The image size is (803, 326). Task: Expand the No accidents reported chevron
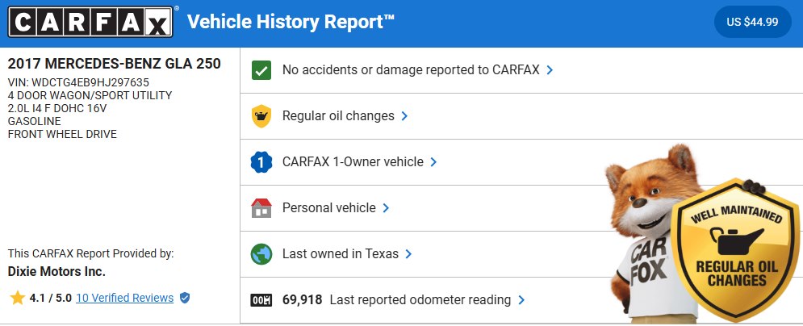(x=550, y=70)
